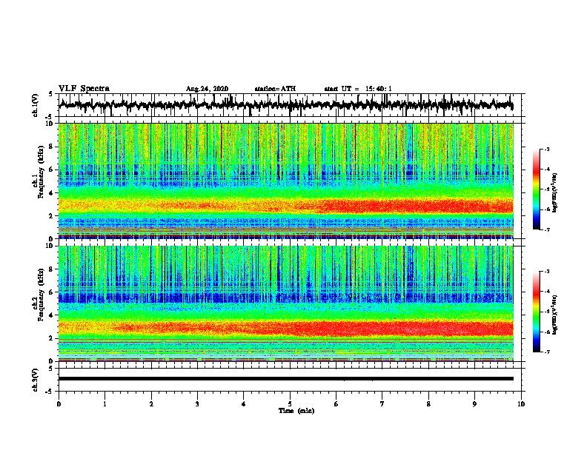Click time axis tick label "2"
The image size is (587, 453).
151,404
